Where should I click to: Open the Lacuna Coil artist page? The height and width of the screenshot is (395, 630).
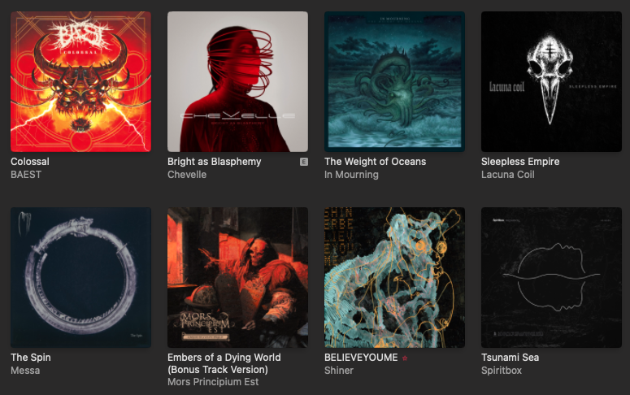tap(508, 175)
